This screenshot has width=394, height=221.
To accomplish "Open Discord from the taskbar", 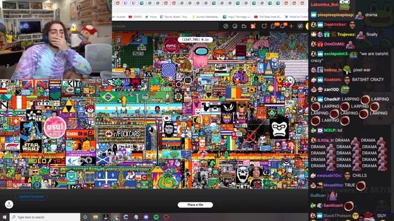I will [x=146, y=217].
